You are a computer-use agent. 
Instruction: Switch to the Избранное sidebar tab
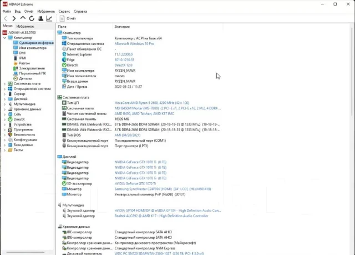[25, 26]
